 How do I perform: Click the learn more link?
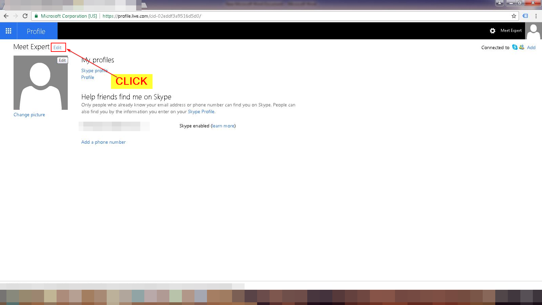(223, 126)
